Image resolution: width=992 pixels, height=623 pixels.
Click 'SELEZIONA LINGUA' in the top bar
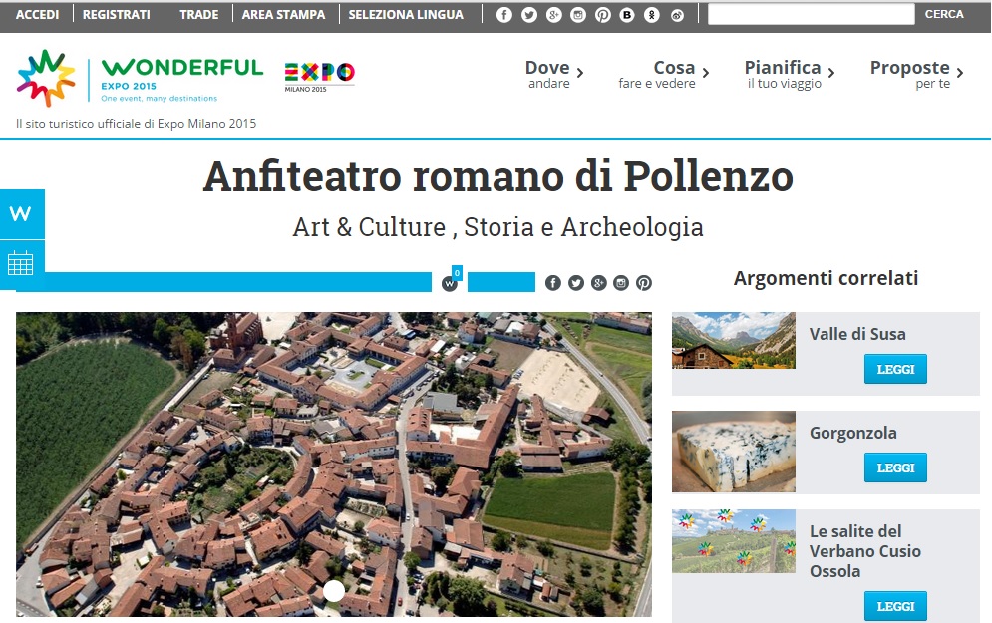click(407, 15)
